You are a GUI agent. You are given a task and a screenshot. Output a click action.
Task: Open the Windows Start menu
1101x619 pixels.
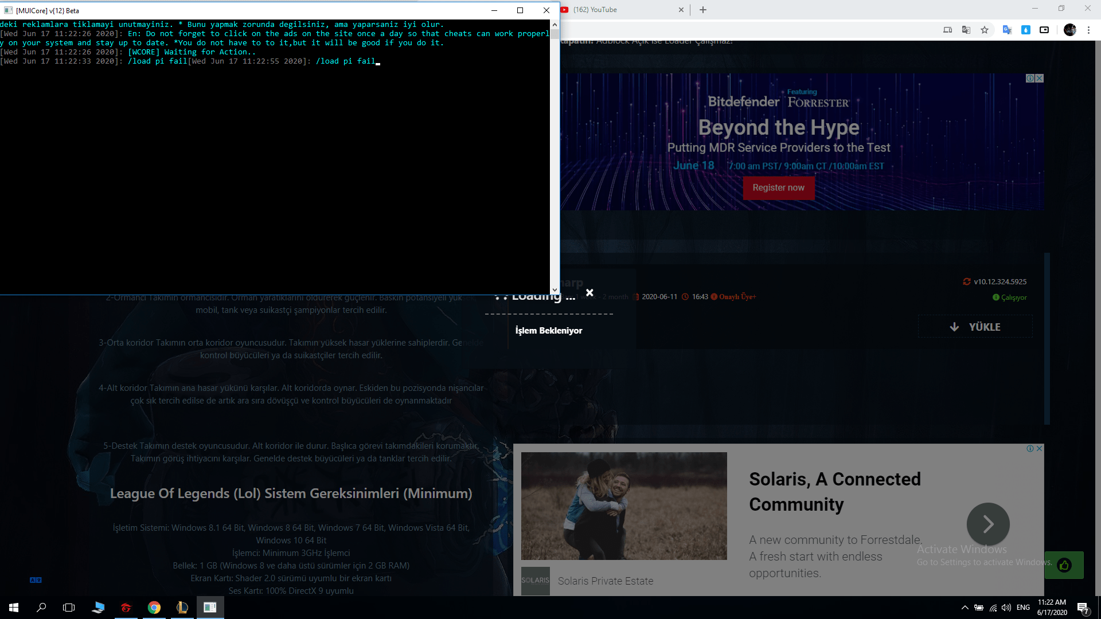pyautogui.click(x=14, y=608)
